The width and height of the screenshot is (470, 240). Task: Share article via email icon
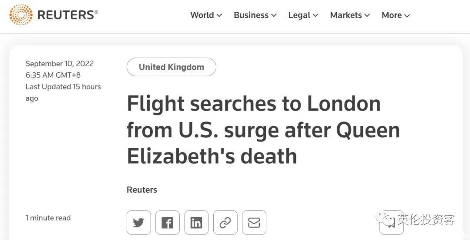click(254, 223)
